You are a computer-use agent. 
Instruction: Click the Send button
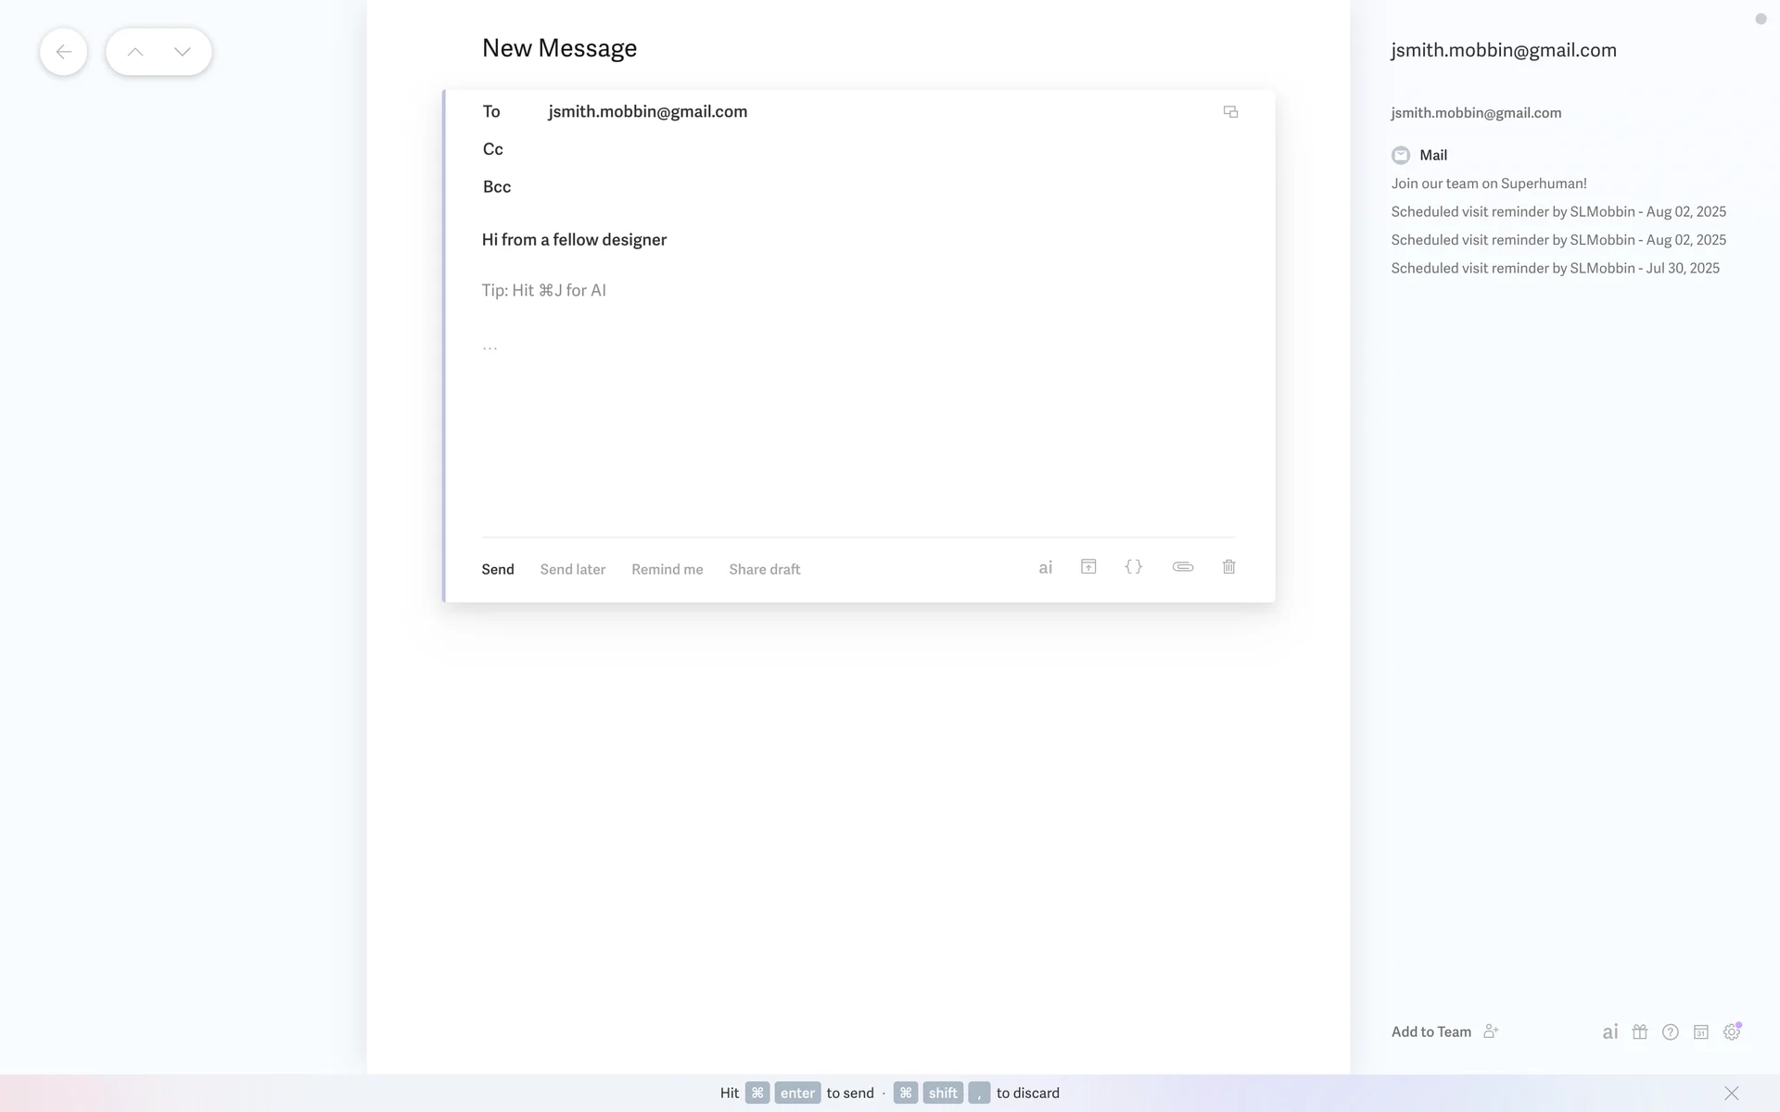click(x=498, y=570)
